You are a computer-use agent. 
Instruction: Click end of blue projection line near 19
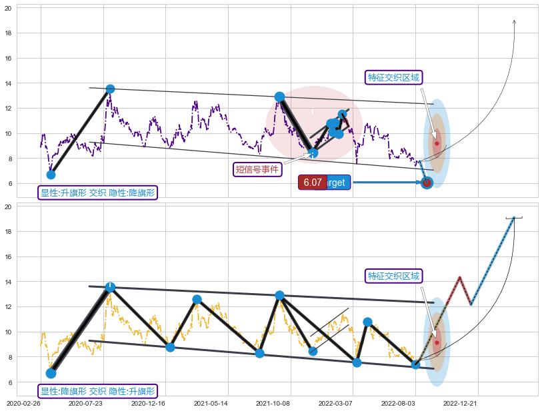tap(513, 218)
